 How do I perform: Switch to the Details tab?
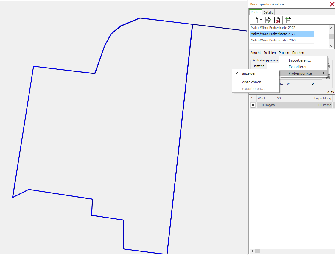pos(268,12)
